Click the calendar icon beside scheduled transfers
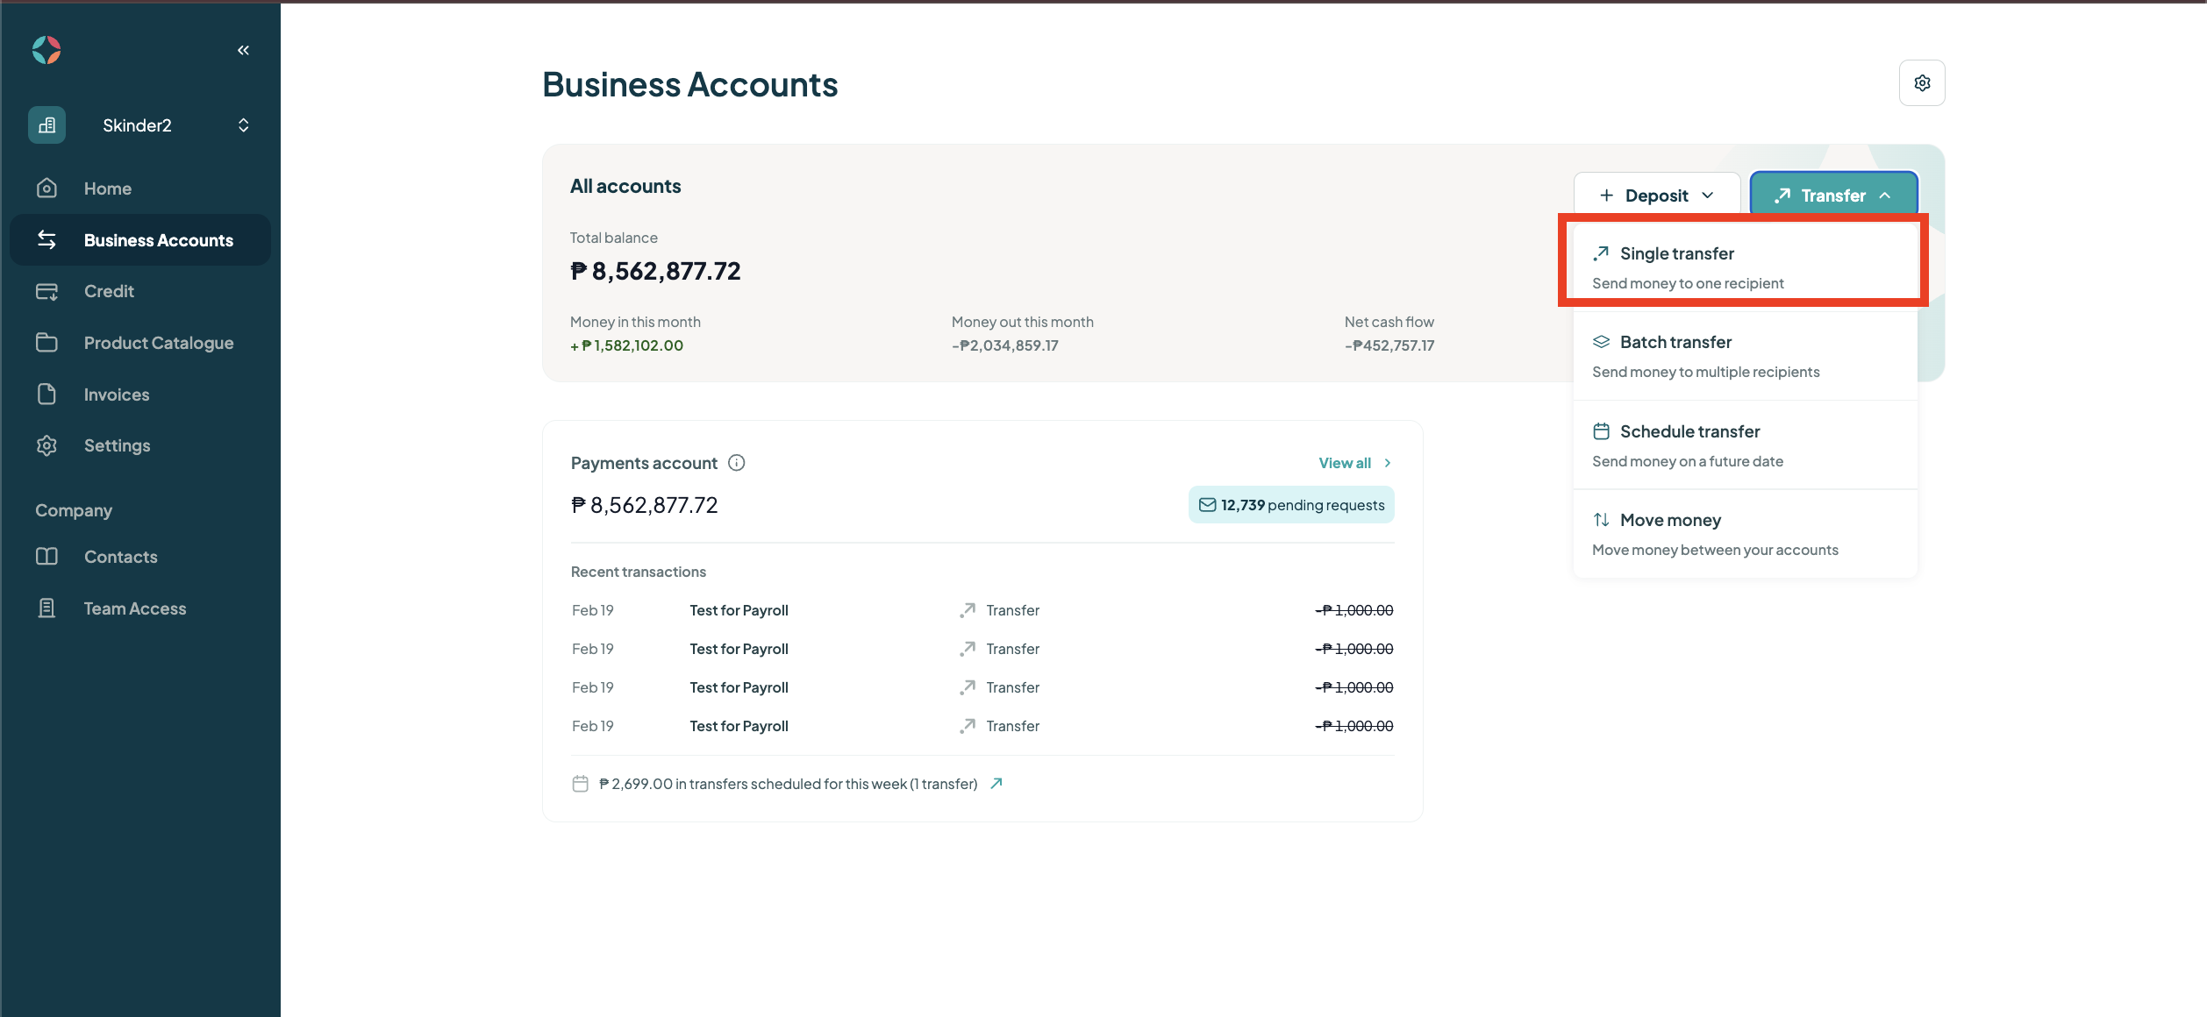This screenshot has width=2207, height=1017. coord(580,784)
